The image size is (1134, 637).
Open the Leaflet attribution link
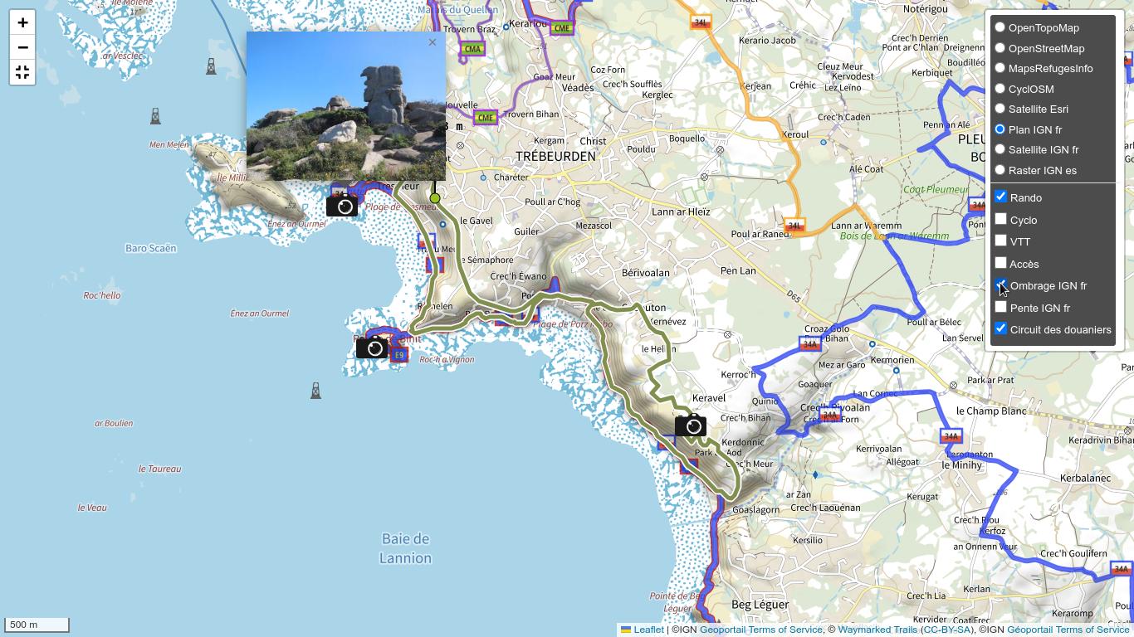648,630
